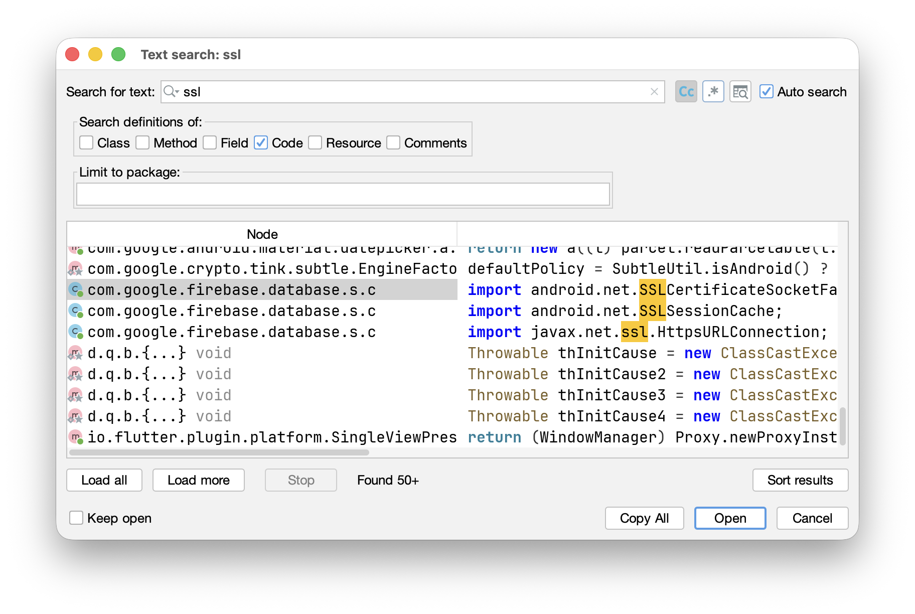Image resolution: width=915 pixels, height=614 pixels.
Task: Click the method icon of the io.flutter SingleViewPres row
Action: click(76, 437)
